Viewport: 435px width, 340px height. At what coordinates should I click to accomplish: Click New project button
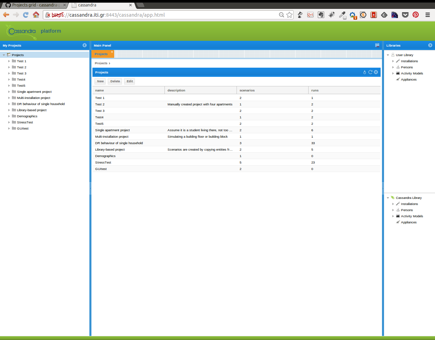(100, 81)
